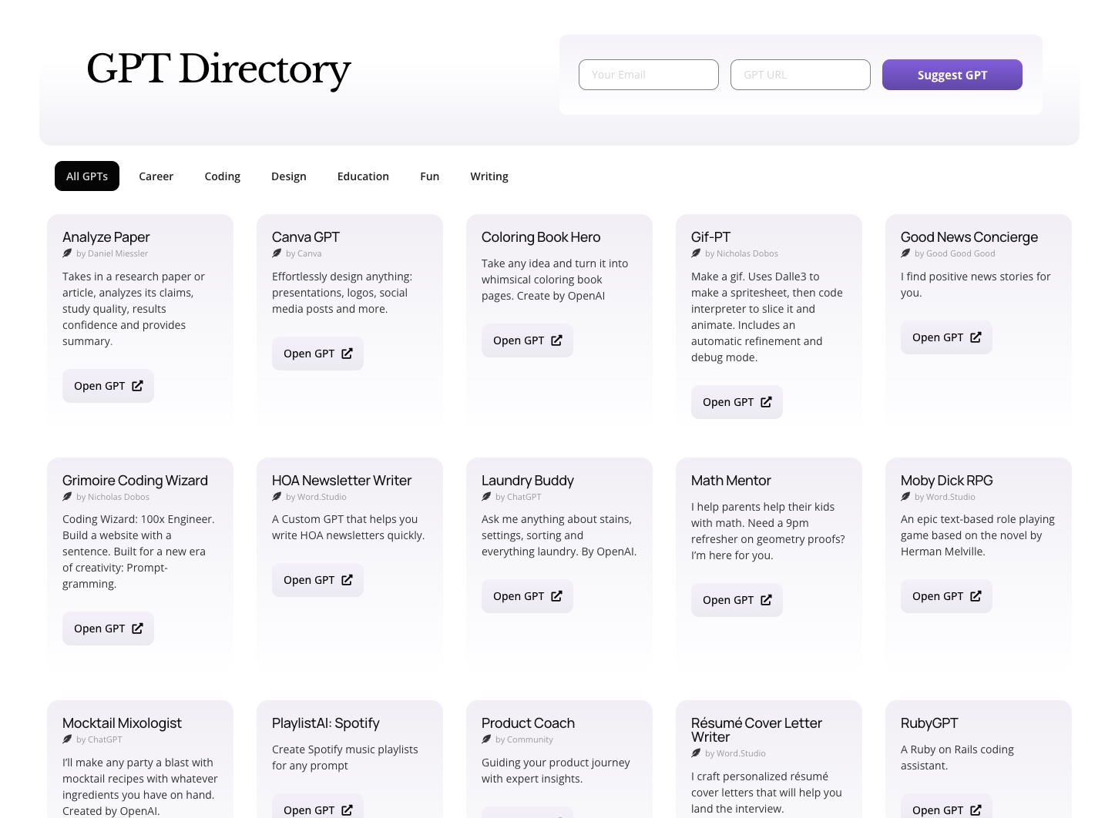Click the feather icon next to Community under Product Coach
Image resolution: width=1115 pixels, height=818 pixels.
(x=486, y=739)
